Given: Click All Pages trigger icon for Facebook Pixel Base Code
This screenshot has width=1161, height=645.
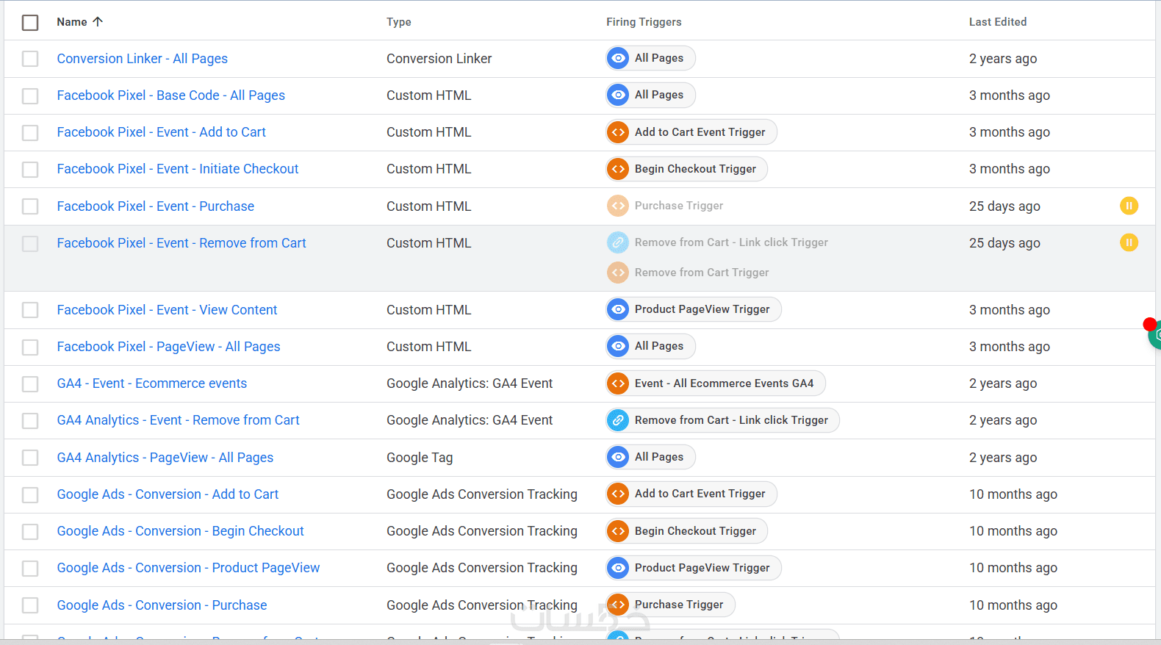Looking at the screenshot, I should (619, 95).
